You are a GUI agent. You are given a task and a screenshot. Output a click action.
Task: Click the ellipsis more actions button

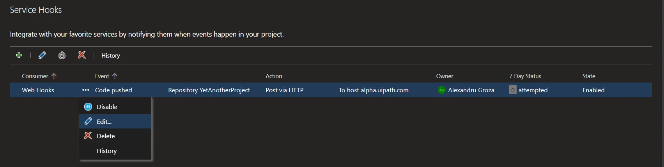[85, 90]
